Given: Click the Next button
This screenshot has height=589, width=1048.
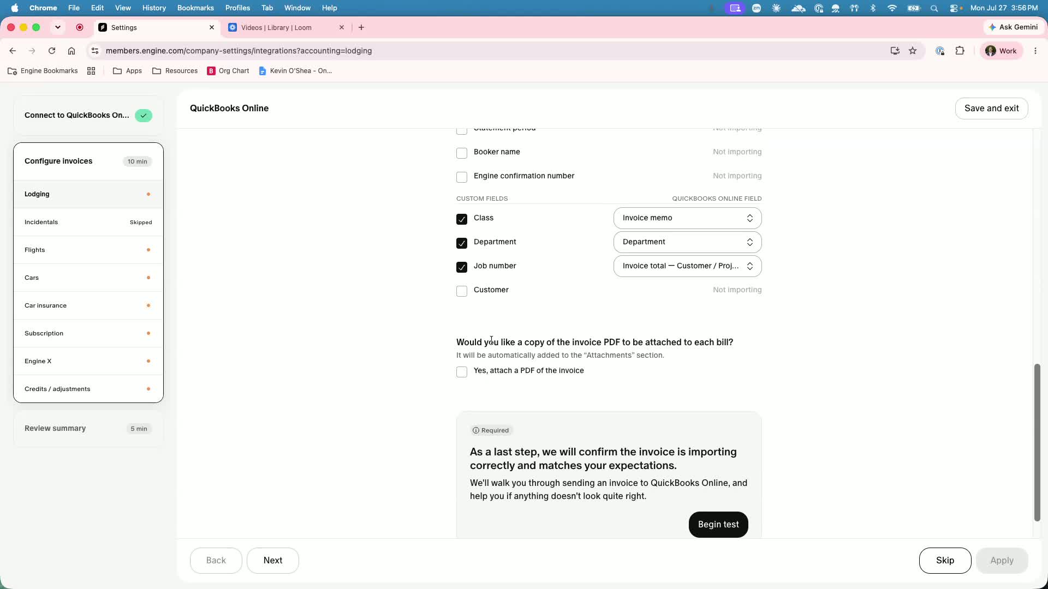Looking at the screenshot, I should pos(273,561).
